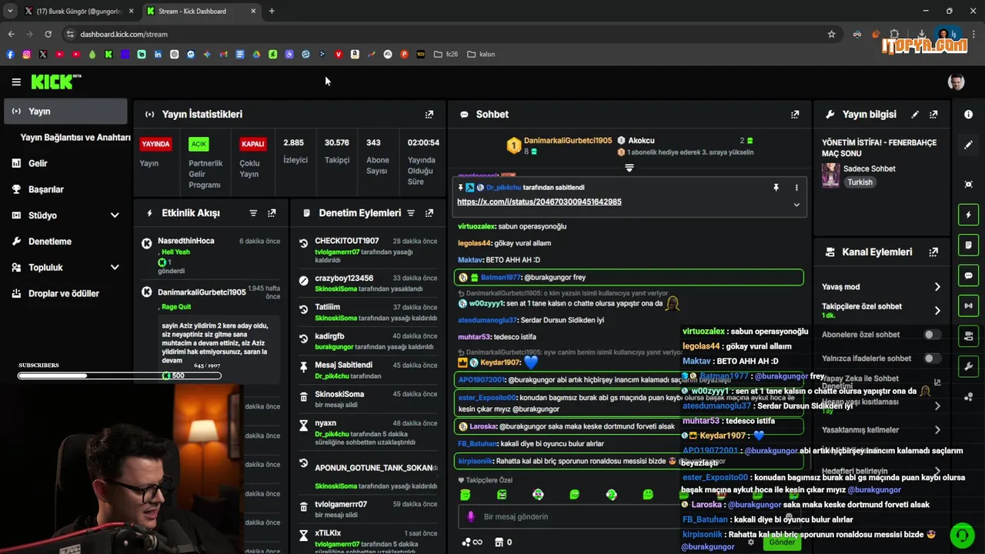Open filter menu in Etkinlik Akışı header
Screen dimensions: 985x554
click(x=253, y=213)
